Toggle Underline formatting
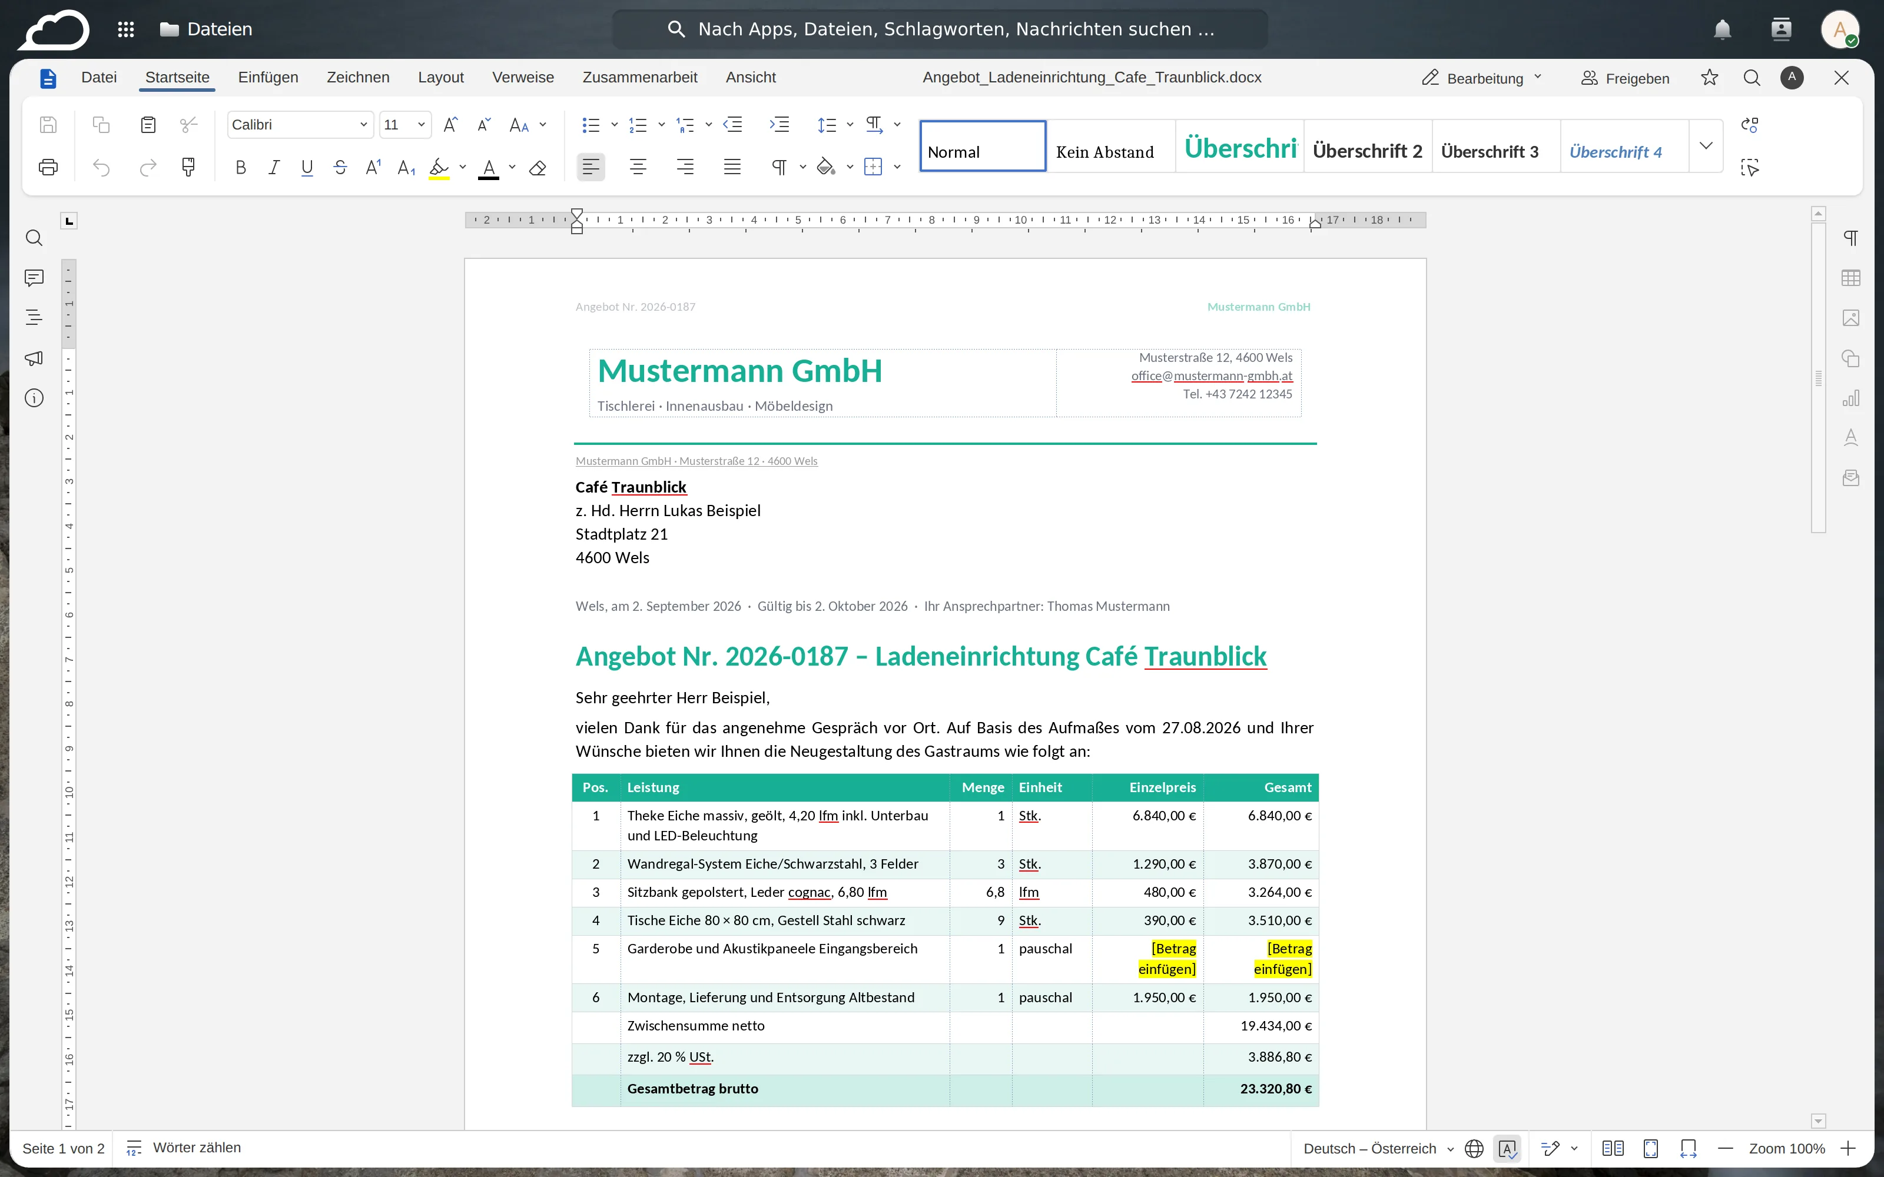 click(307, 167)
